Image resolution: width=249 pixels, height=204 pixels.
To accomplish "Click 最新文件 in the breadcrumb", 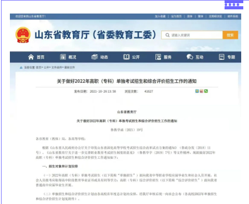I will [x=70, y=68].
